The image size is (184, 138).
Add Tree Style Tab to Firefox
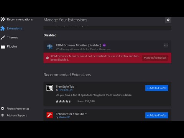[x=157, y=88]
